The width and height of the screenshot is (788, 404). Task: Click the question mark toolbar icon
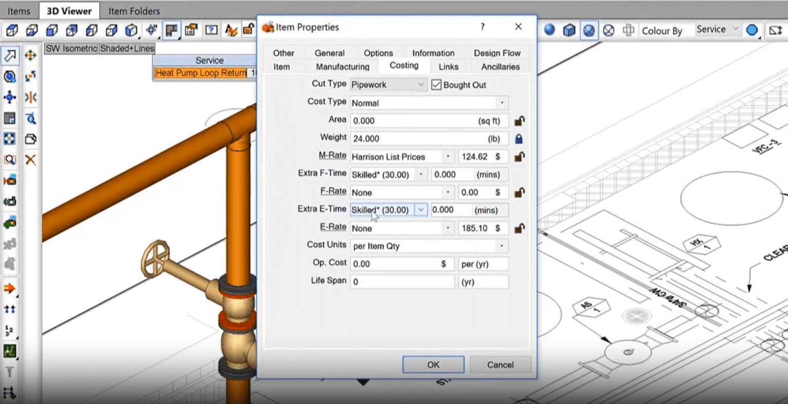point(211,30)
